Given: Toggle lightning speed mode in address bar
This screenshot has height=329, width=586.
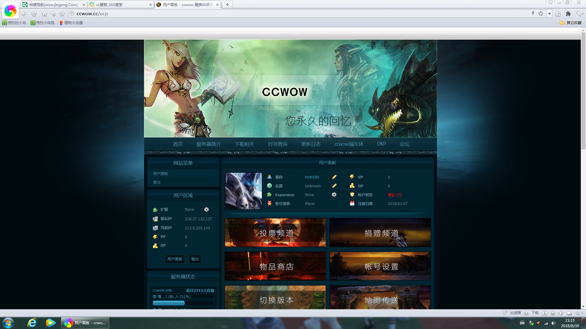Looking at the screenshot, I should click(x=533, y=14).
